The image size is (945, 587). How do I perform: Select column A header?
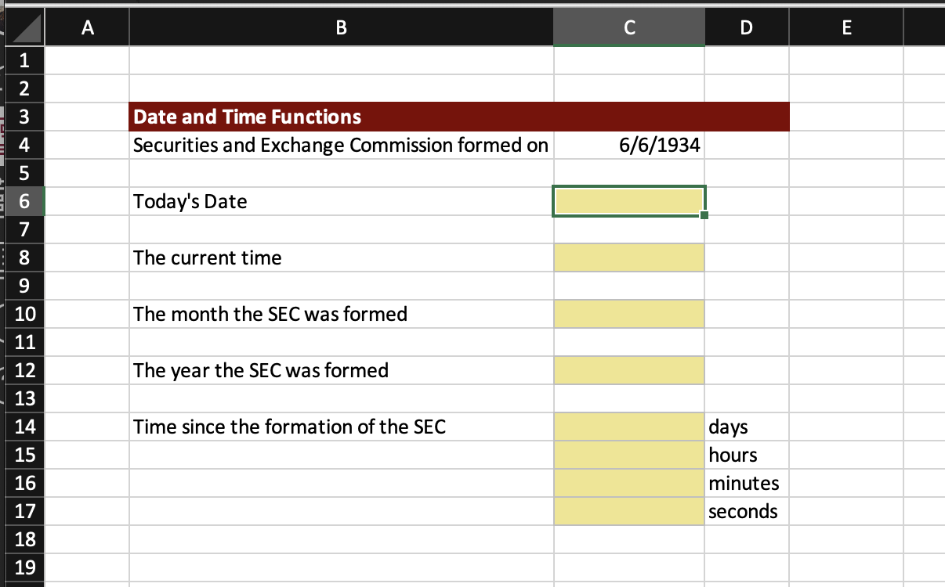point(87,27)
